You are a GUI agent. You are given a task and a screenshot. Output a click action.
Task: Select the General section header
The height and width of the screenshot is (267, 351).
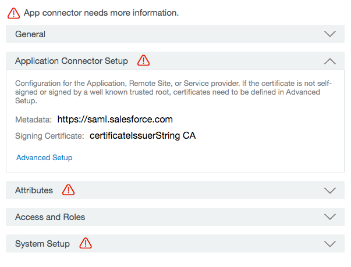click(x=175, y=34)
